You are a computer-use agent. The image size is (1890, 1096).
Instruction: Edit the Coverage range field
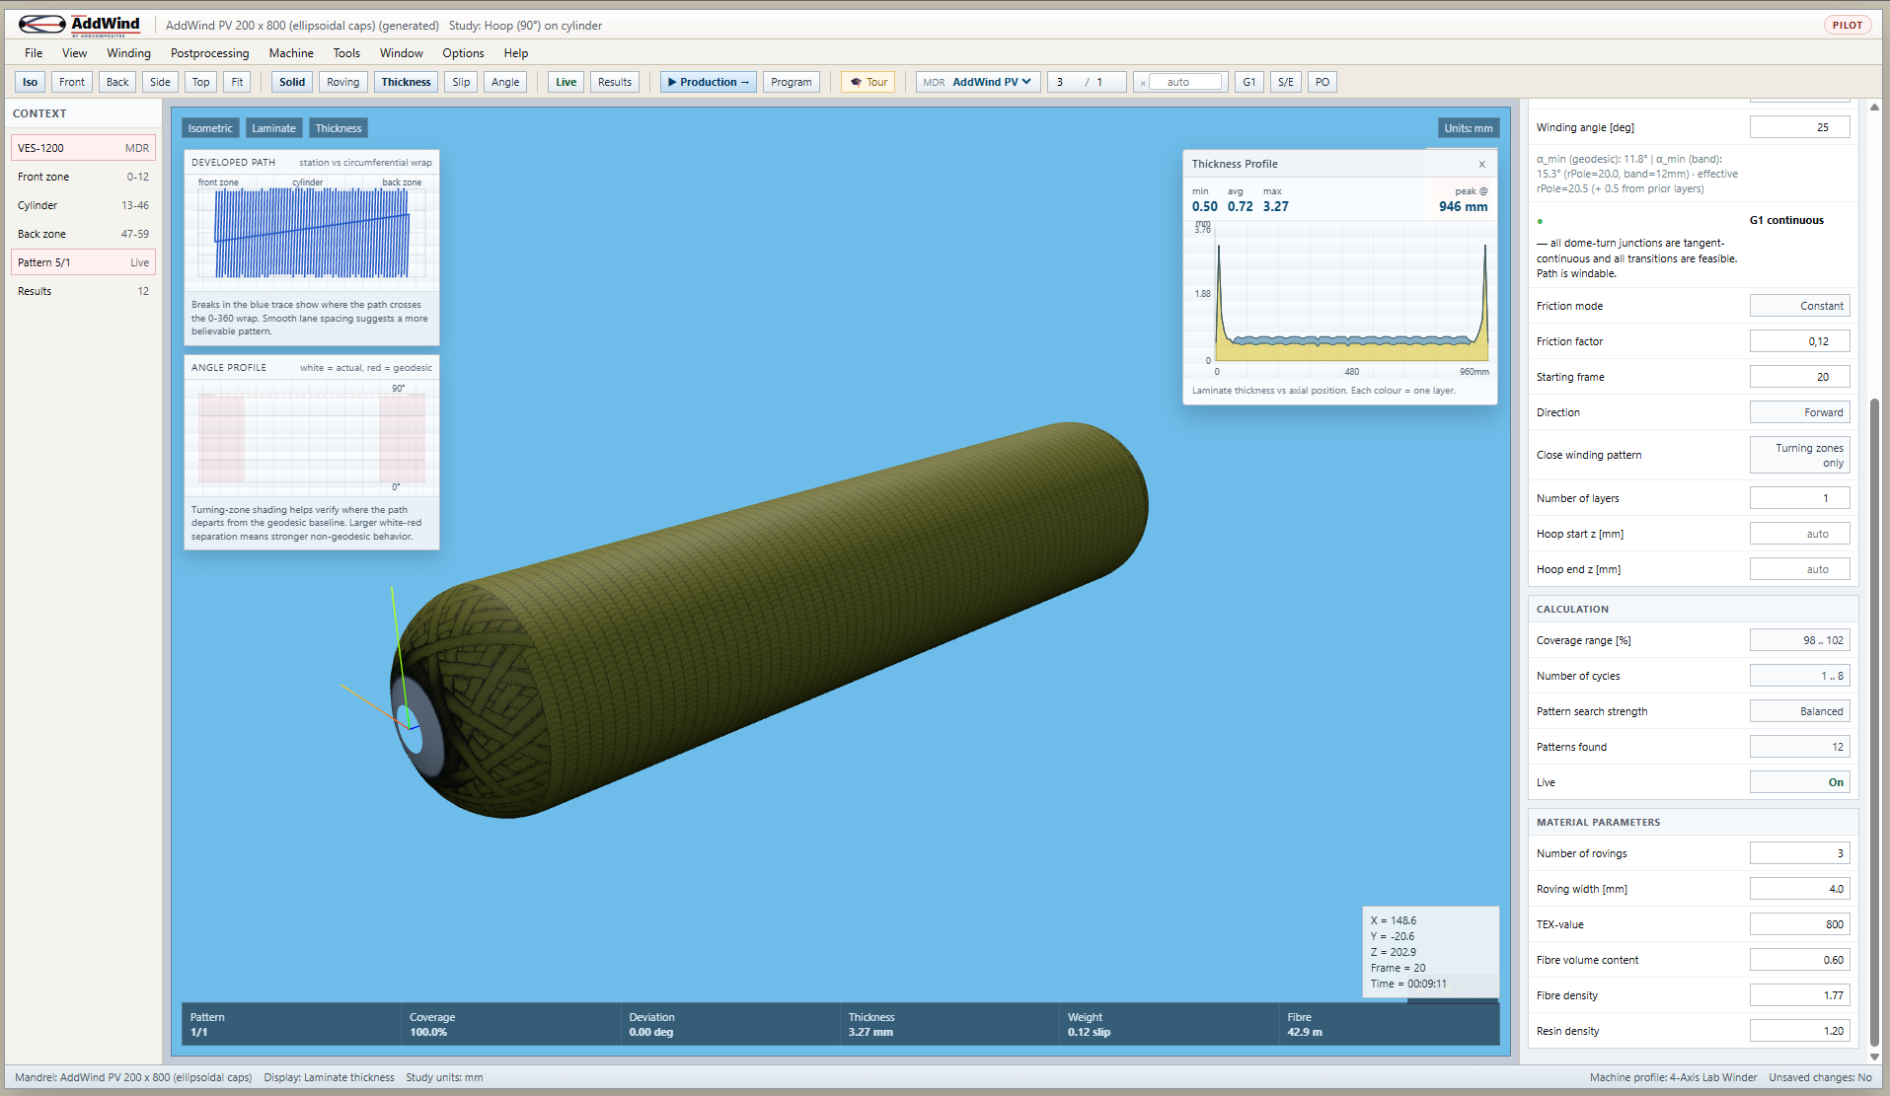coord(1799,640)
